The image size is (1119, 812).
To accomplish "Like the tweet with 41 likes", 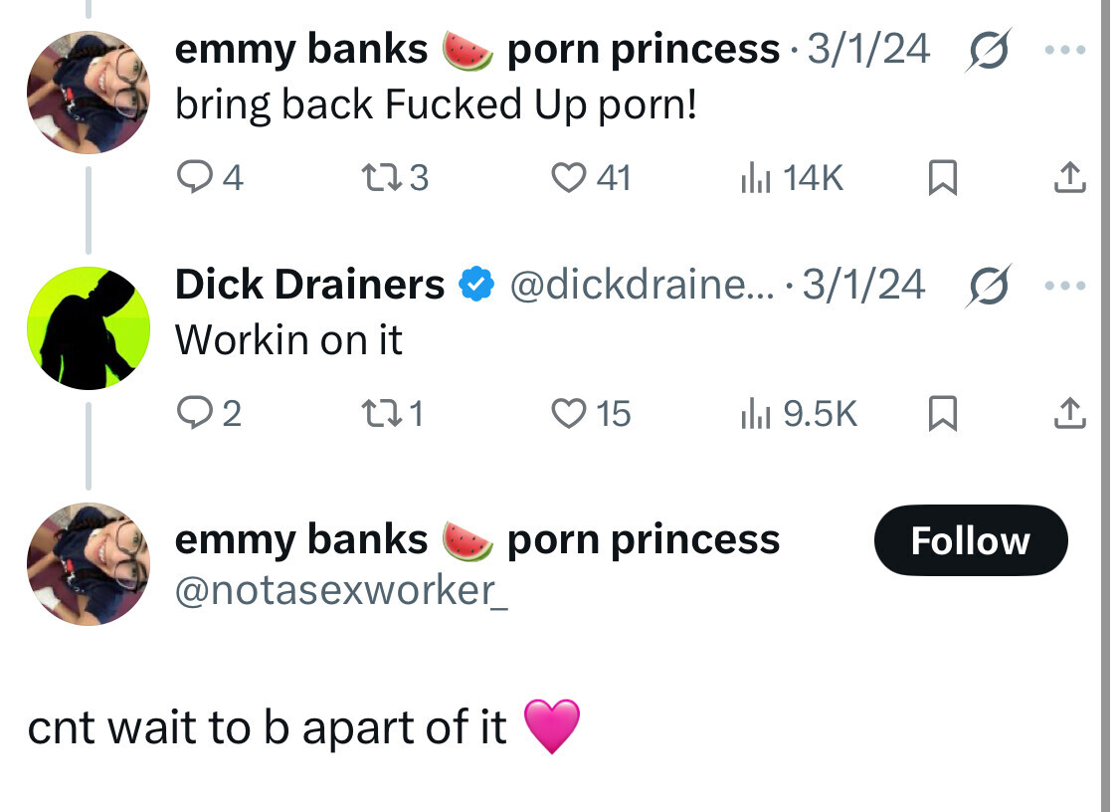I will coord(569,177).
